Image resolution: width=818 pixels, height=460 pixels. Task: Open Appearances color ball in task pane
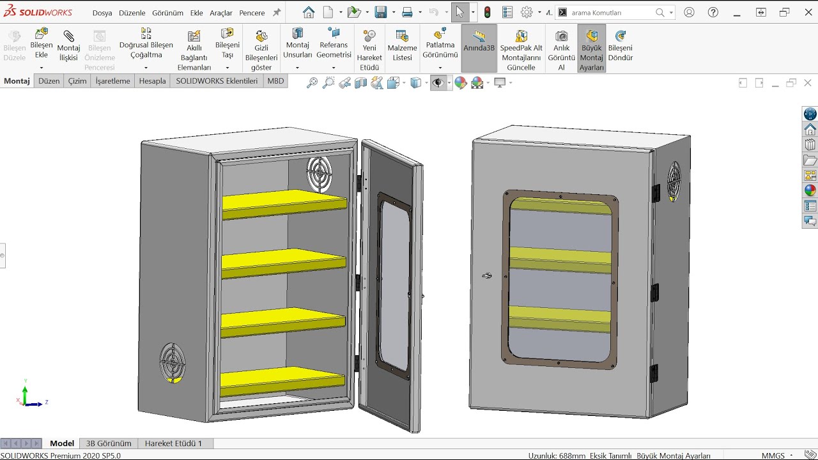click(x=810, y=190)
